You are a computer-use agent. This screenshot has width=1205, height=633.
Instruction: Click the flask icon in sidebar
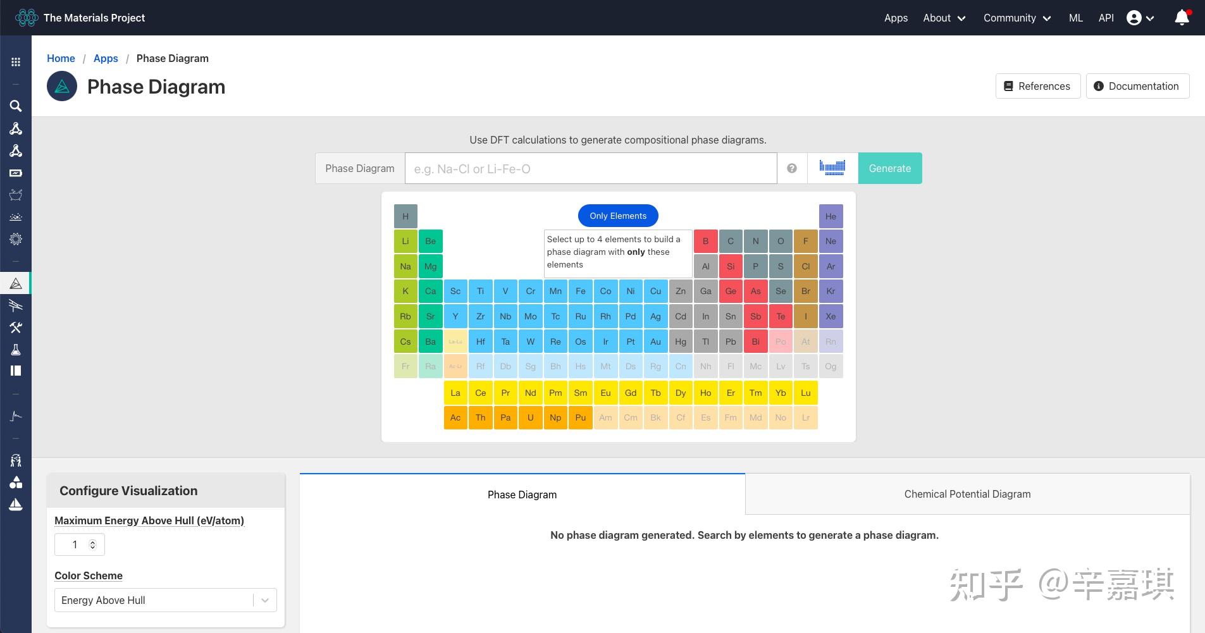[x=16, y=350]
